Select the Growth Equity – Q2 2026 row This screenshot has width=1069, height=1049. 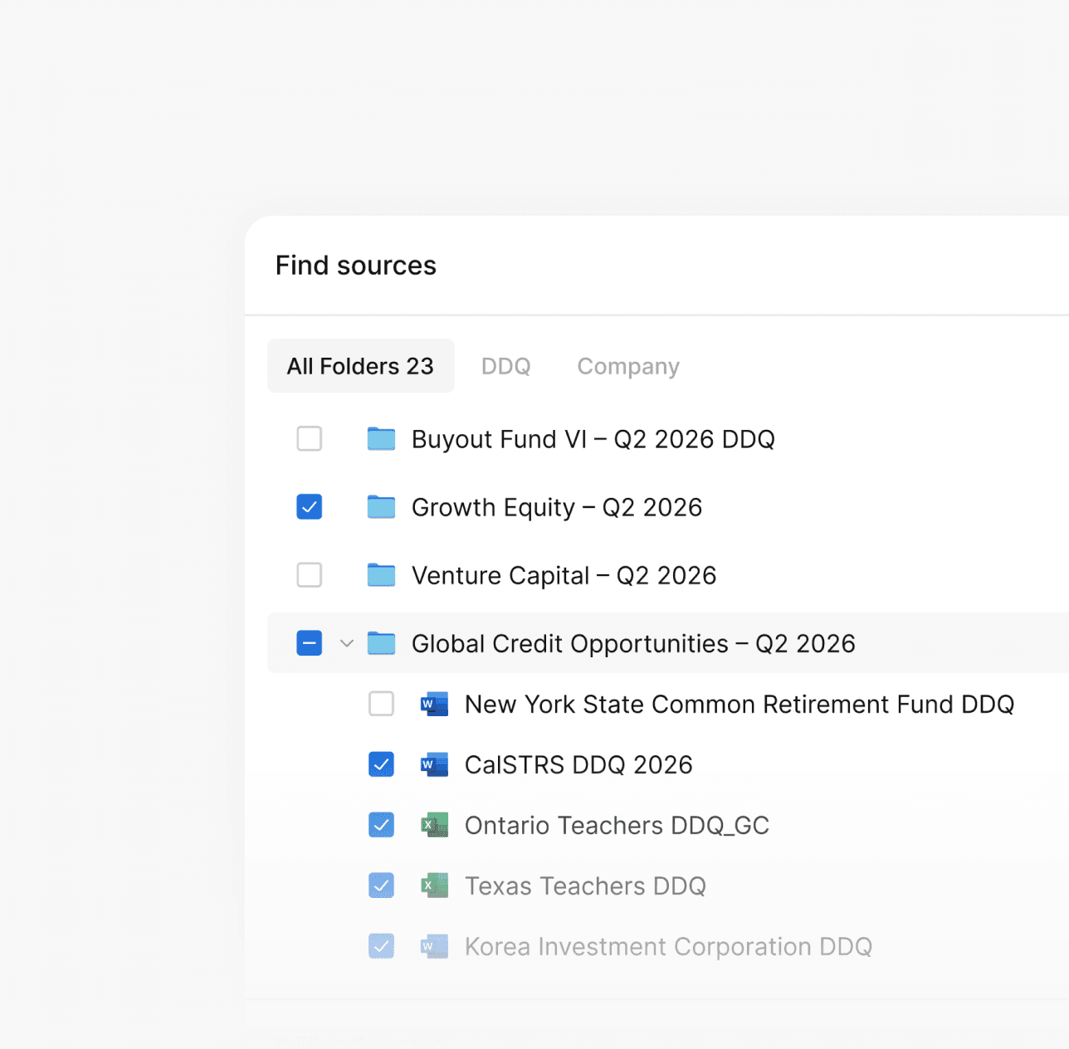point(668,507)
